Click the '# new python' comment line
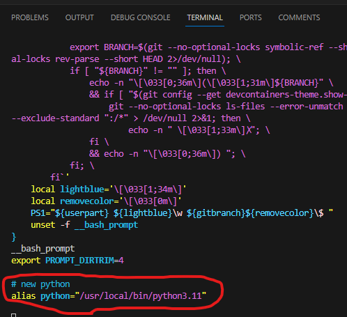 [x=40, y=284]
